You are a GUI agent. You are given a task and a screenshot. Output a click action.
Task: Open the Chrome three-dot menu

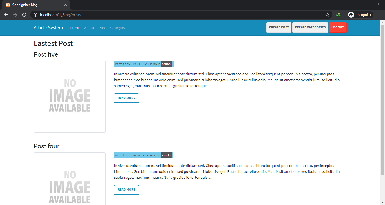coord(379,15)
